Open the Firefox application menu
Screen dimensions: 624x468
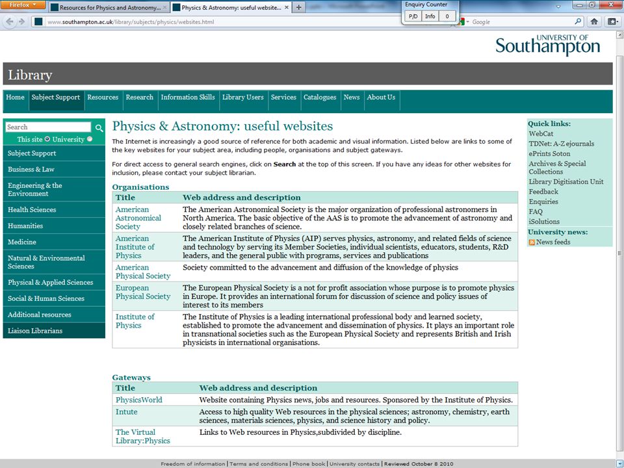coord(23,5)
